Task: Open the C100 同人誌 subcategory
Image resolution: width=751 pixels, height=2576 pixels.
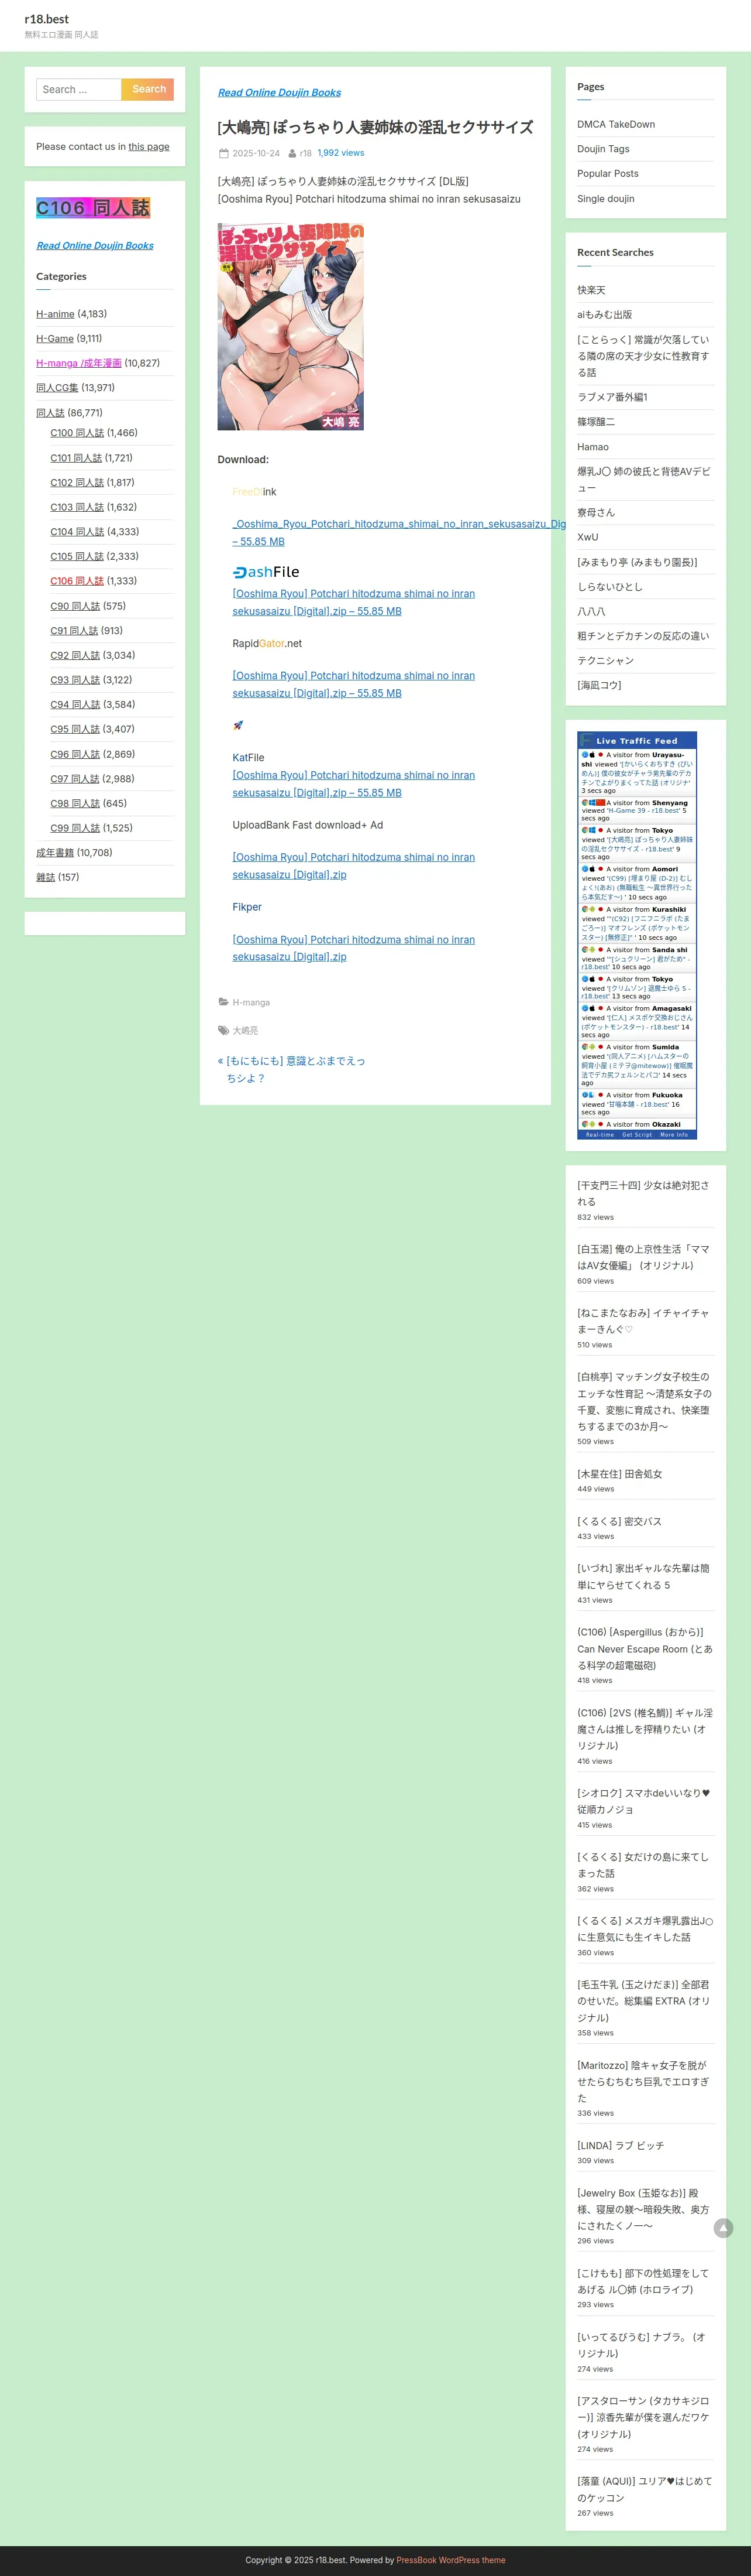Action: [77, 433]
